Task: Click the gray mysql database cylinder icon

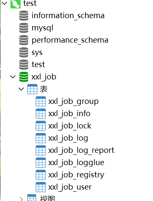Action: click(x=24, y=28)
